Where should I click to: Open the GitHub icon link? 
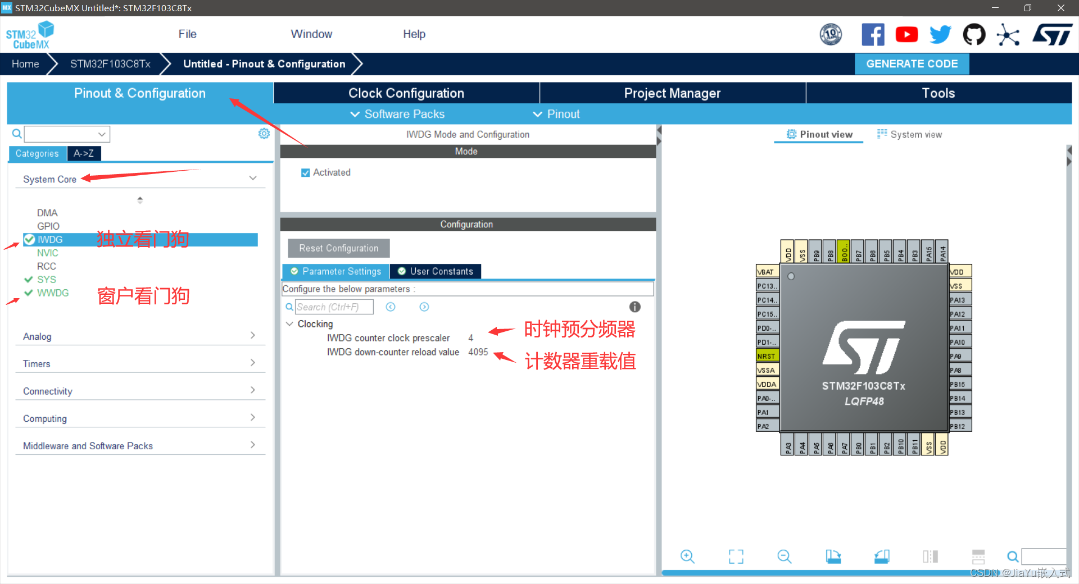[x=974, y=34]
